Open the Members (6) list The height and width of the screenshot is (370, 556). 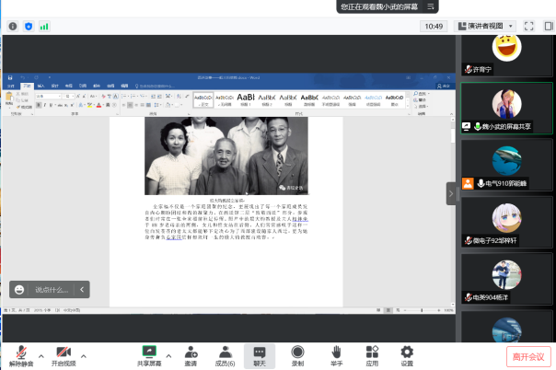pyautogui.click(x=225, y=356)
